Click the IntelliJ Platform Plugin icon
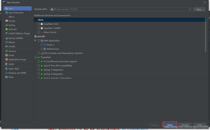The image size is (210, 130). click(6, 33)
